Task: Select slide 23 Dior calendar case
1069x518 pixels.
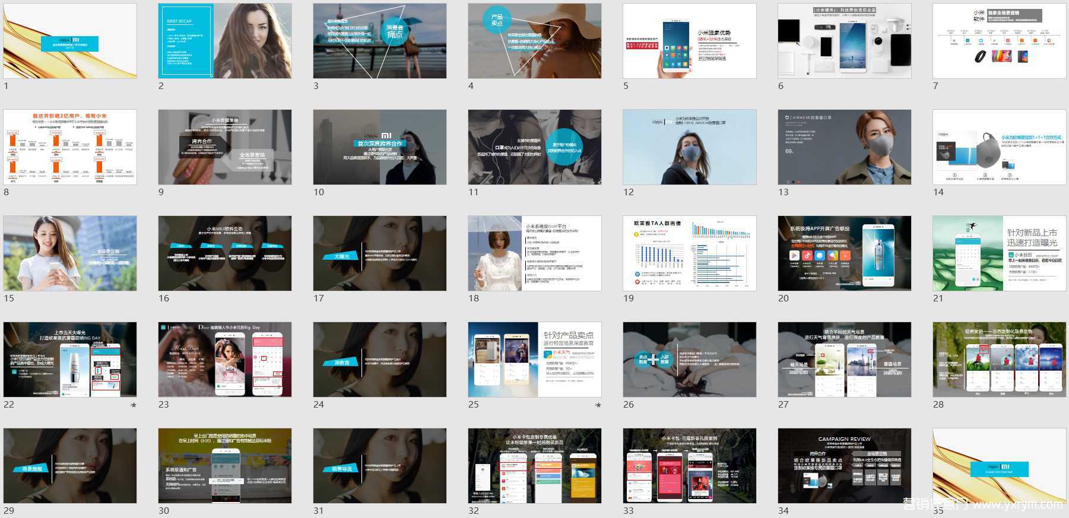Action: point(225,360)
